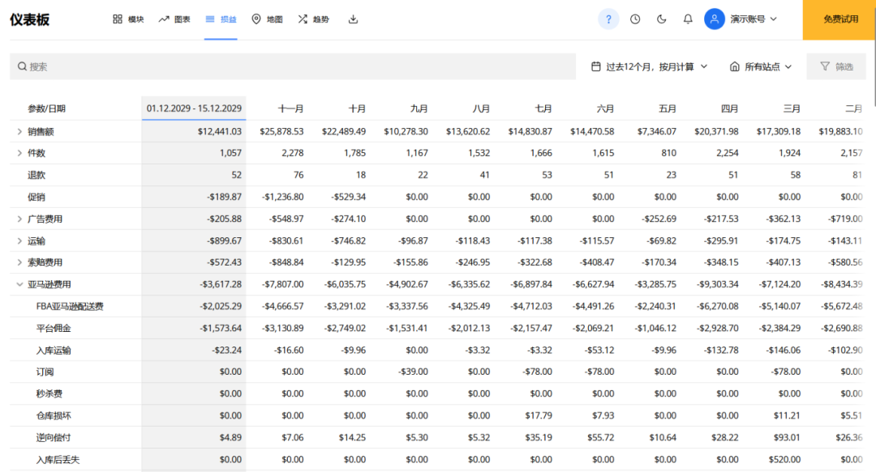
Task: Click the -$9,303.34 April Amazon fees cell
Action: (x=718, y=284)
